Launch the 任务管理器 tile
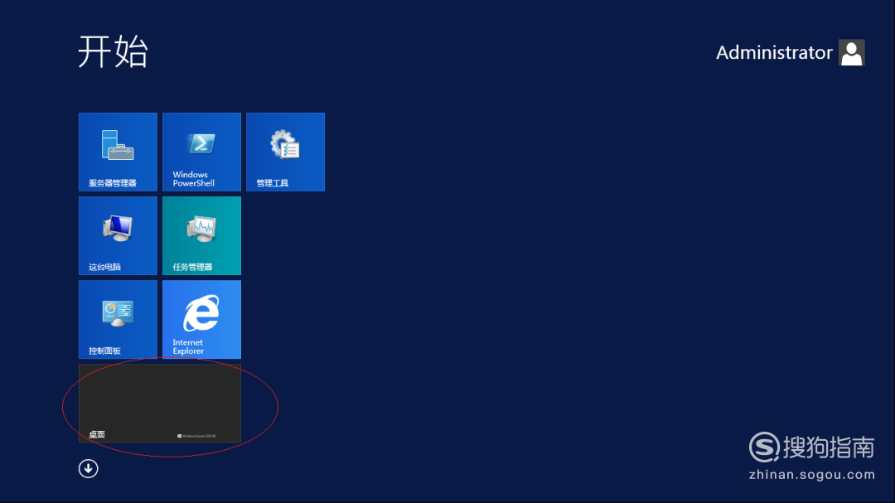Image resolution: width=895 pixels, height=503 pixels. tap(201, 236)
